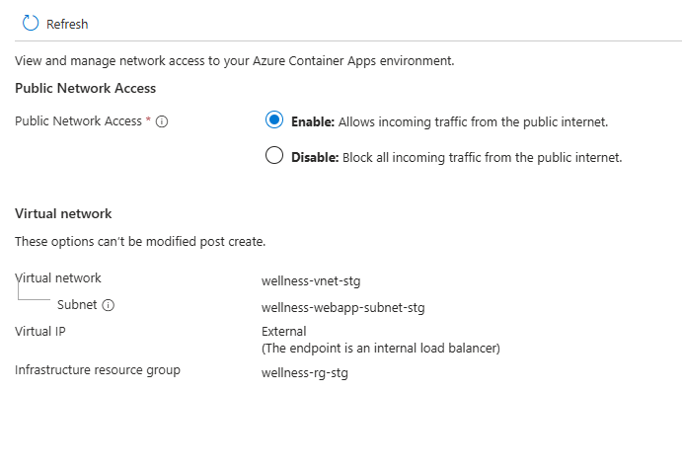Click the Disable option description text

click(457, 158)
